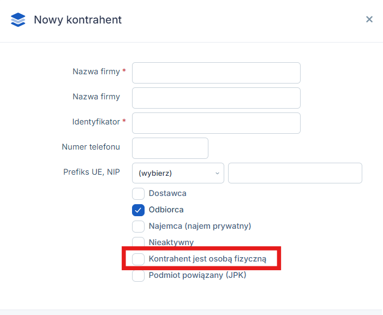Screen dimensions: 383x315
Task: Click the Numer telefonu label
Action: [x=91, y=147]
